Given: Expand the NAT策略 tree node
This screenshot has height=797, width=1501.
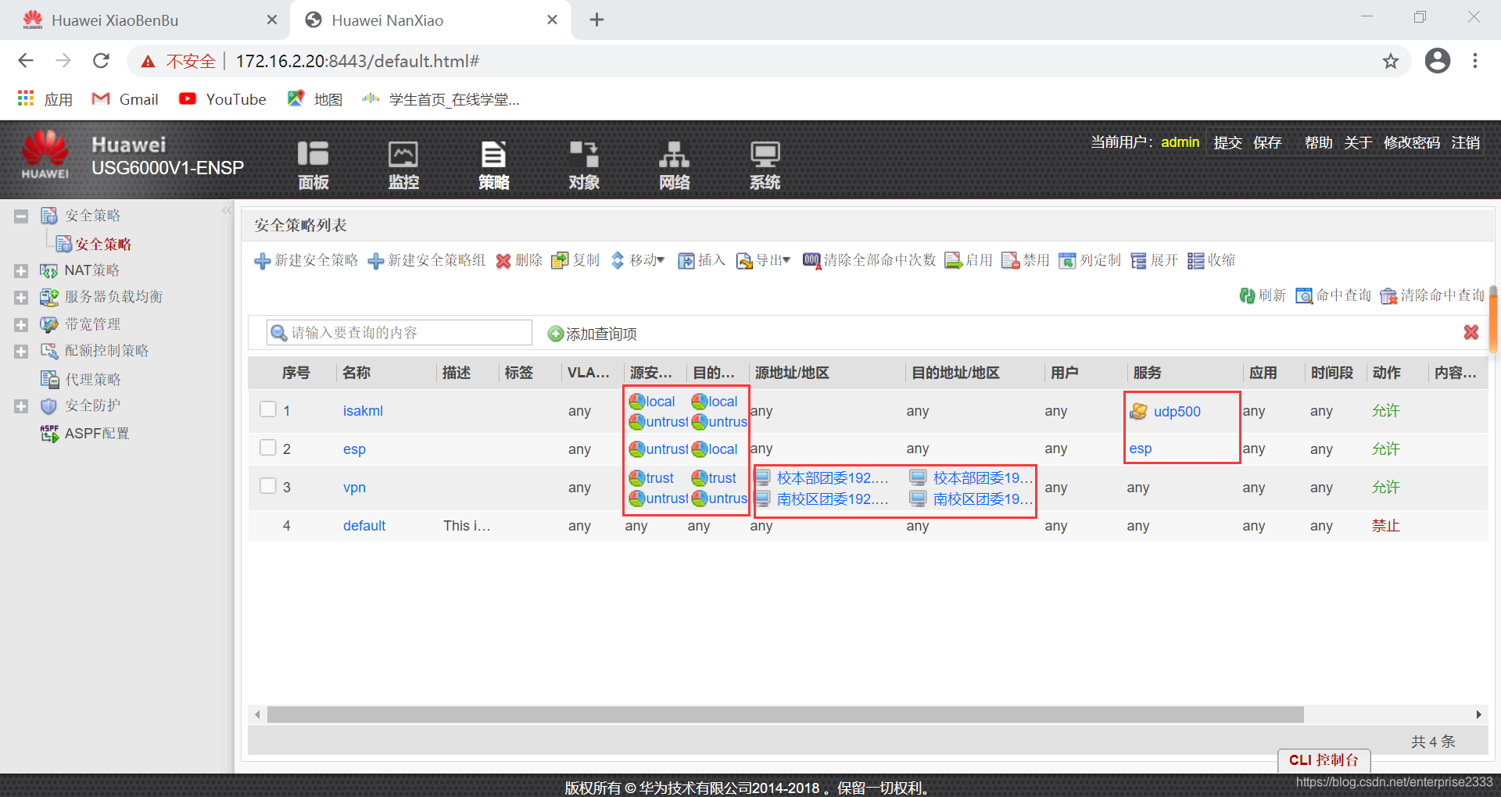Looking at the screenshot, I should (x=21, y=271).
